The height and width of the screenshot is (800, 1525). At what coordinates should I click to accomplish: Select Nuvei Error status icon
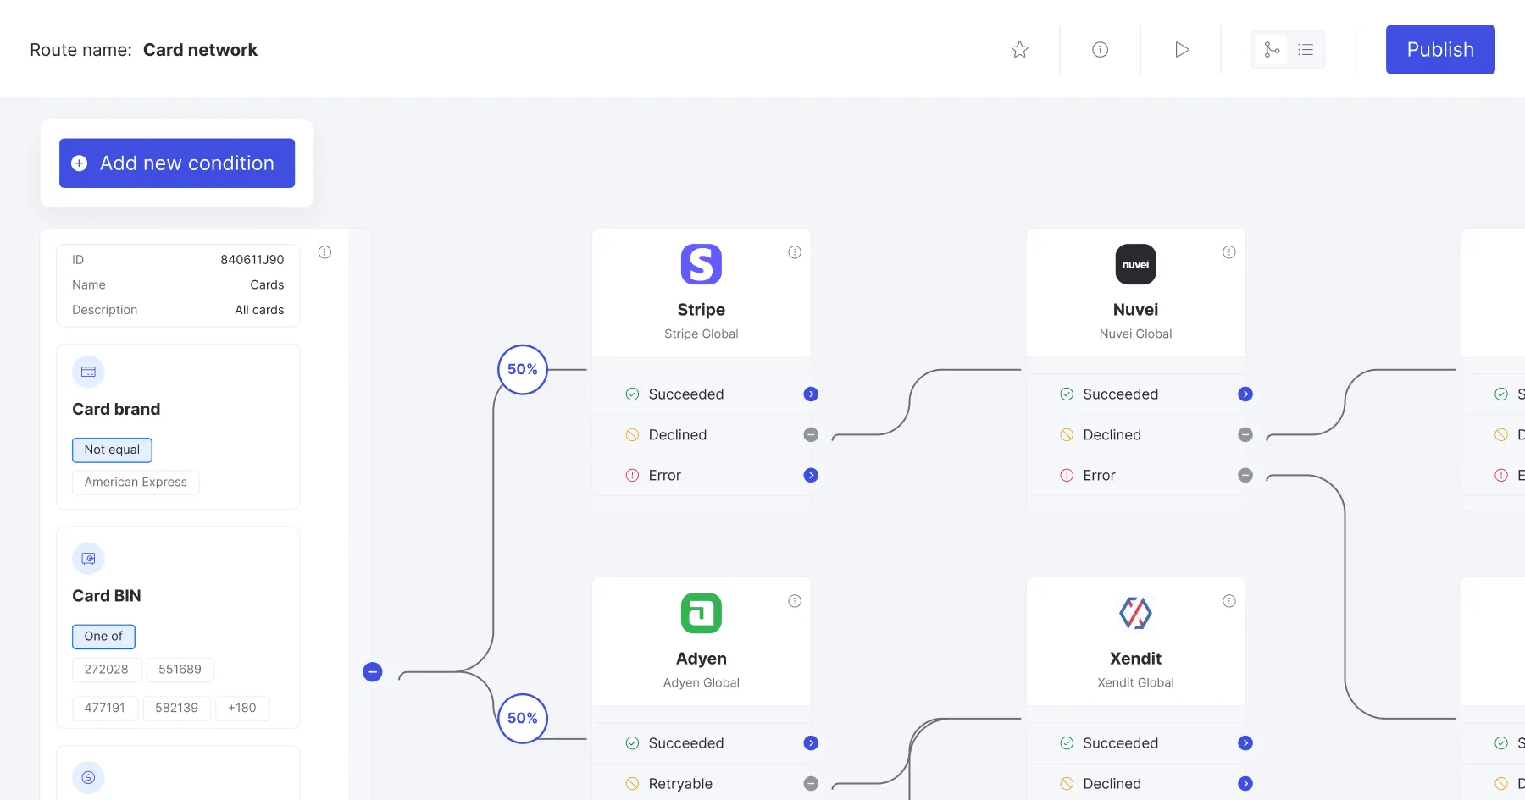[x=1067, y=476]
